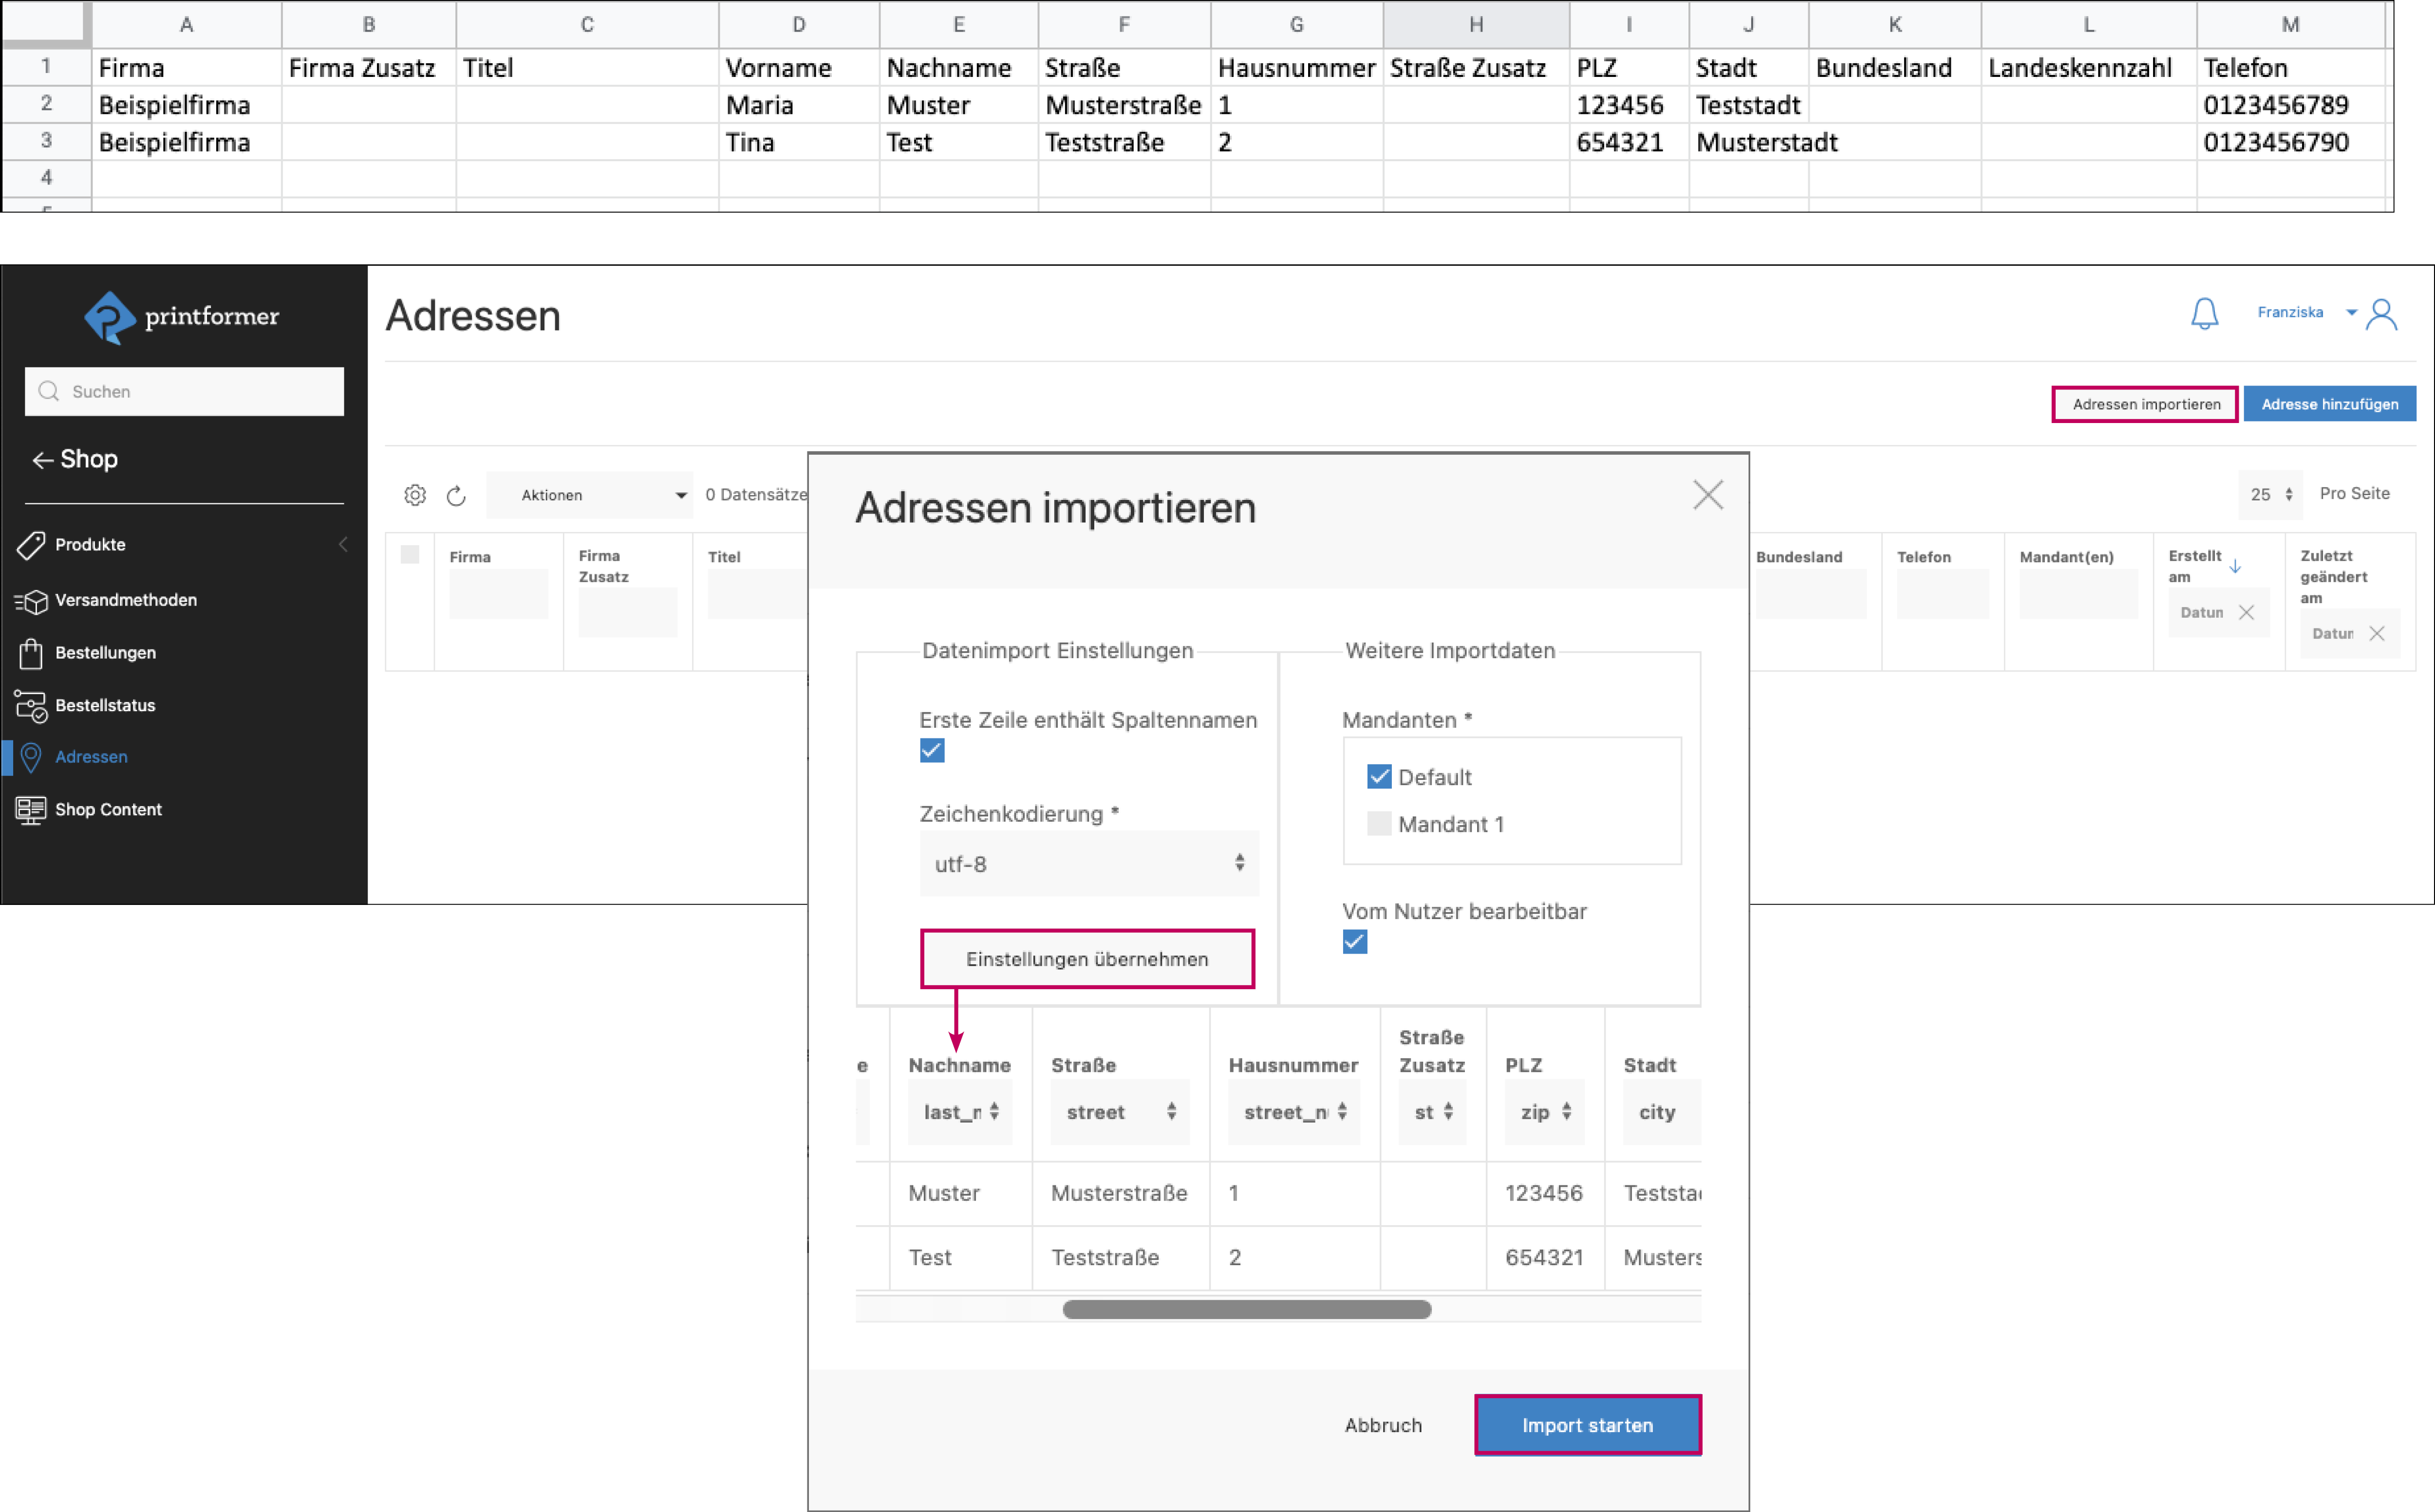Image resolution: width=2435 pixels, height=1512 pixels.
Task: Open the Aktionen dropdown
Action: click(x=590, y=495)
